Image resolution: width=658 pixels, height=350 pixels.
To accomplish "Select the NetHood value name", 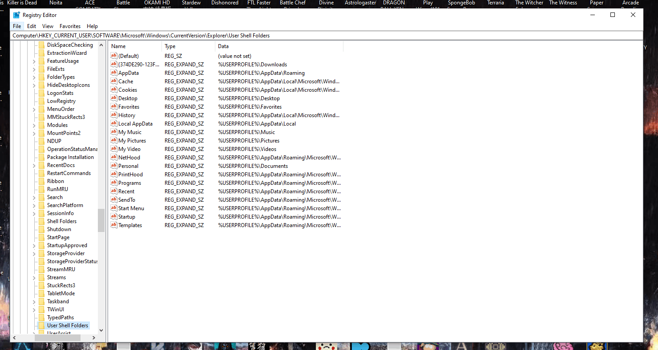I will 129,157.
